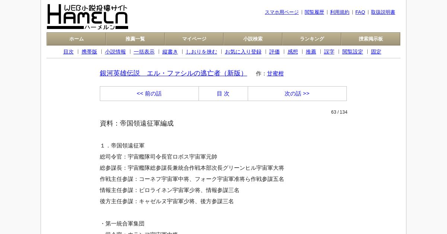Click the 総司令官 line mentioning ロボス
The image size is (447, 234).
(158, 157)
